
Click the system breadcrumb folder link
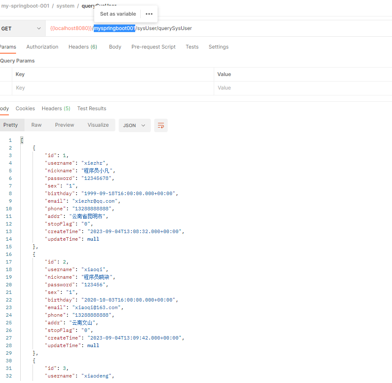pos(65,6)
